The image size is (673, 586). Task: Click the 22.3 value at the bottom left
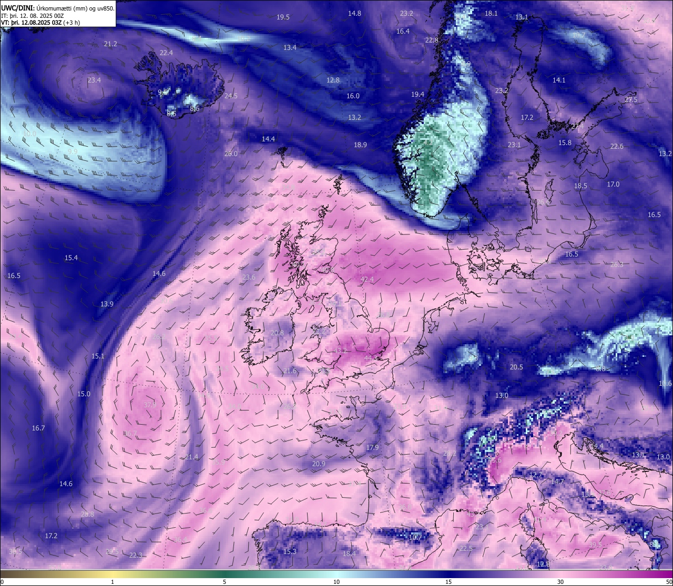click(136, 556)
